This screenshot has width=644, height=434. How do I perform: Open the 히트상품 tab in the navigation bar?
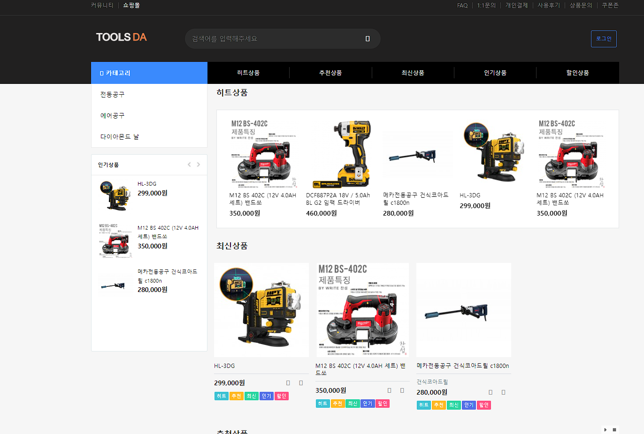click(248, 73)
